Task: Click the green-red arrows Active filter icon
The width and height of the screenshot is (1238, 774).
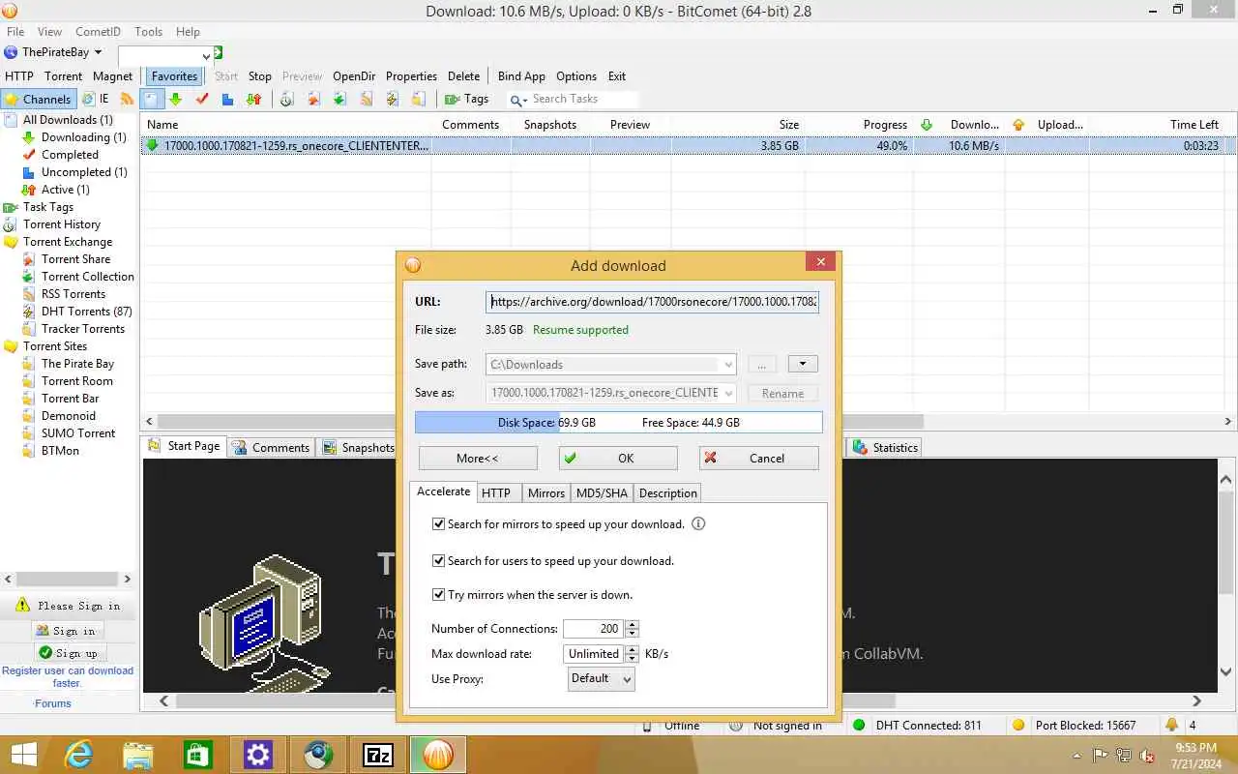Action: 253,99
